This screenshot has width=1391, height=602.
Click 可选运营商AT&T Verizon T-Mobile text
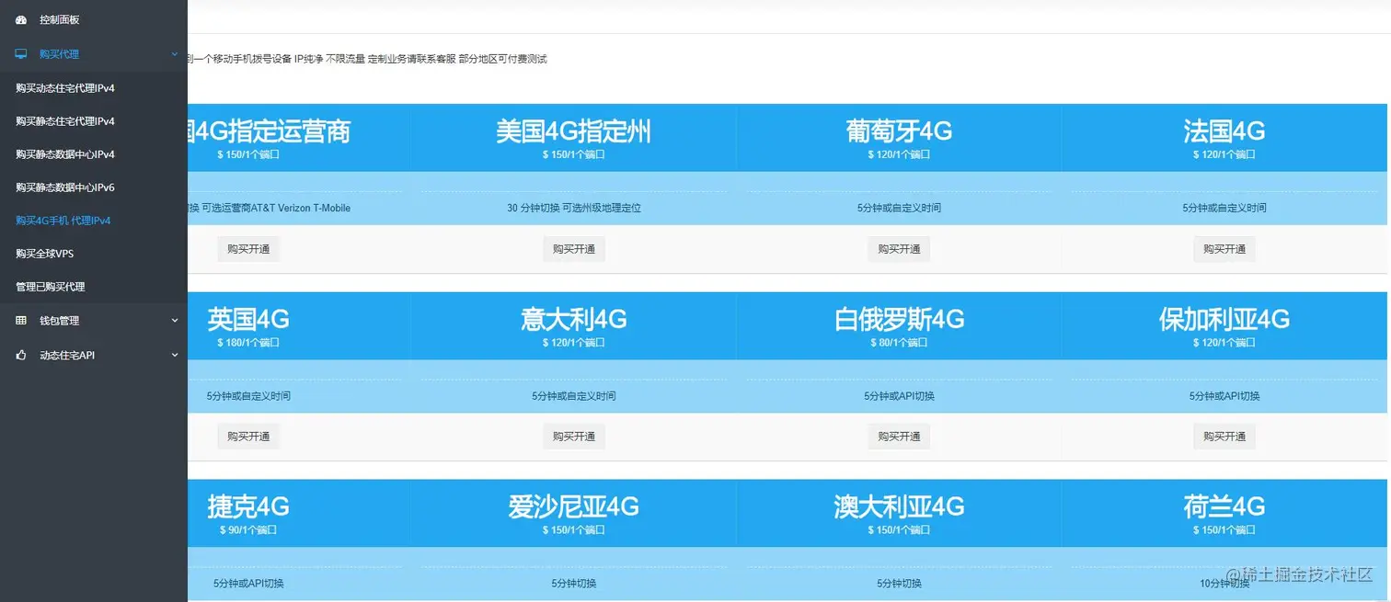tap(276, 208)
